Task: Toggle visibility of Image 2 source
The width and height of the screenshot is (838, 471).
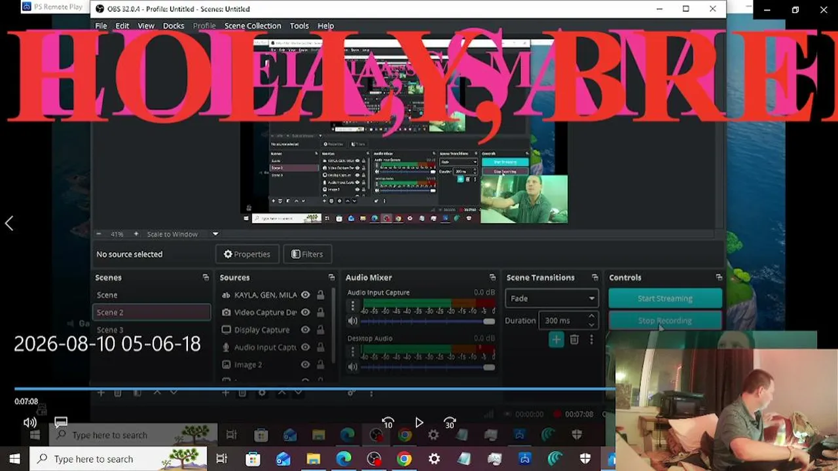Action: click(x=305, y=364)
